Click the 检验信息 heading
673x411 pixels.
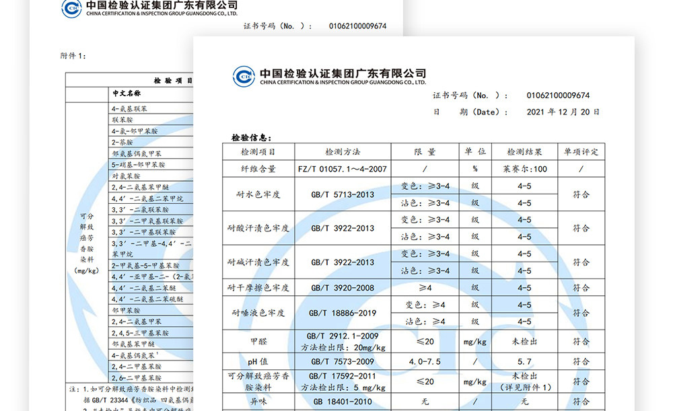click(x=252, y=138)
